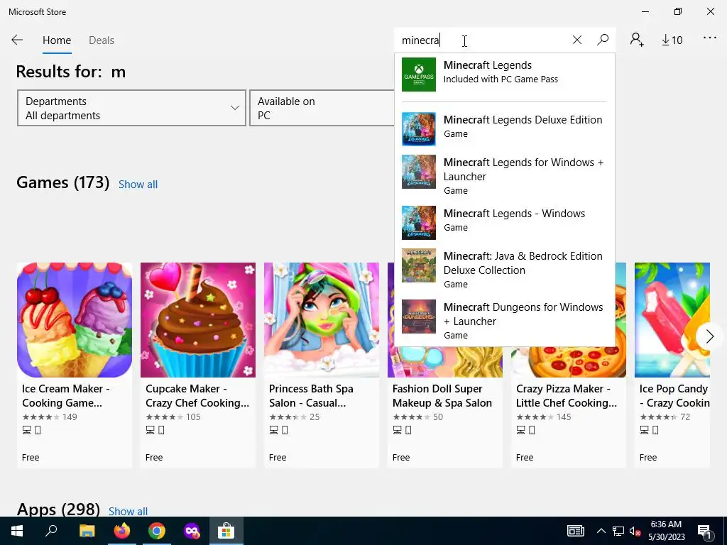Expand the Departments dropdown
The width and height of the screenshot is (727, 545).
[x=131, y=108]
